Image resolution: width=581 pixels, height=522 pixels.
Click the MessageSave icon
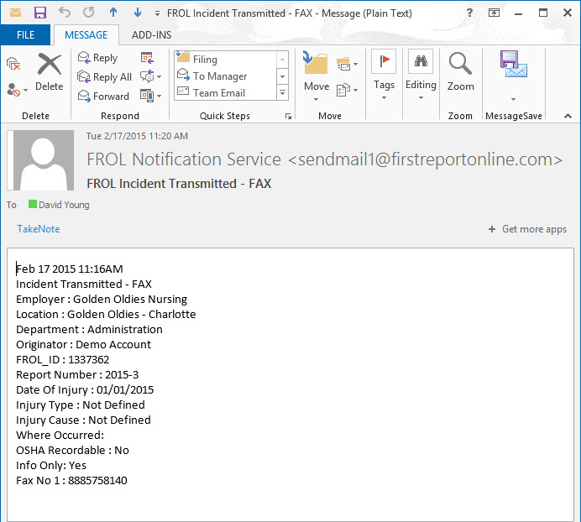tap(512, 72)
